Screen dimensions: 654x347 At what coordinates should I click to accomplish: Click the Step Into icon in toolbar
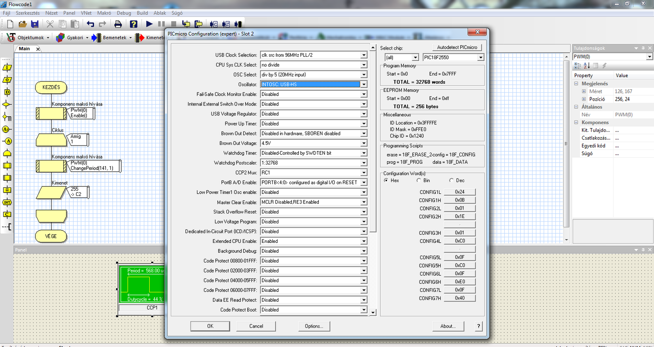click(186, 24)
